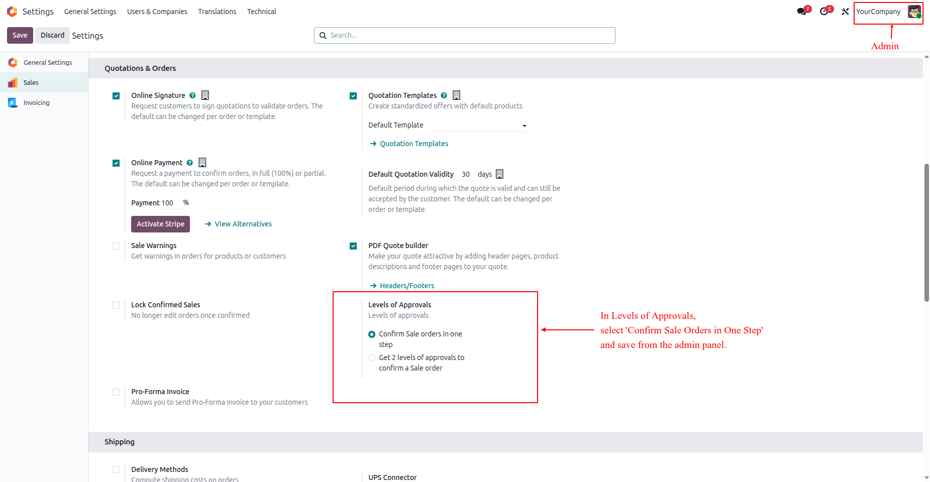930x482 pixels.
Task: Open the Default Template dropdown
Action: (477, 126)
